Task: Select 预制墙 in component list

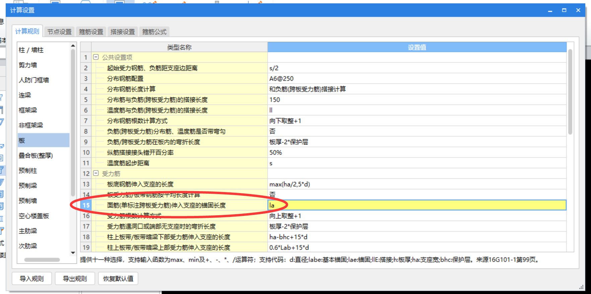Action: tap(44, 201)
